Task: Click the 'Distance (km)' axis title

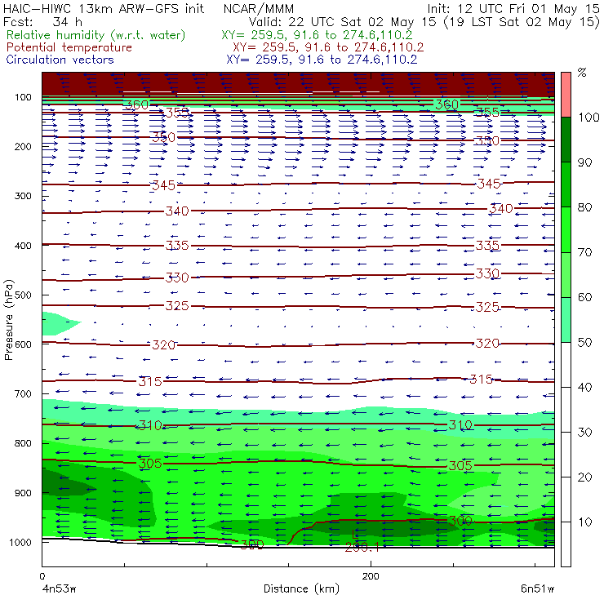Action: pos(302,588)
